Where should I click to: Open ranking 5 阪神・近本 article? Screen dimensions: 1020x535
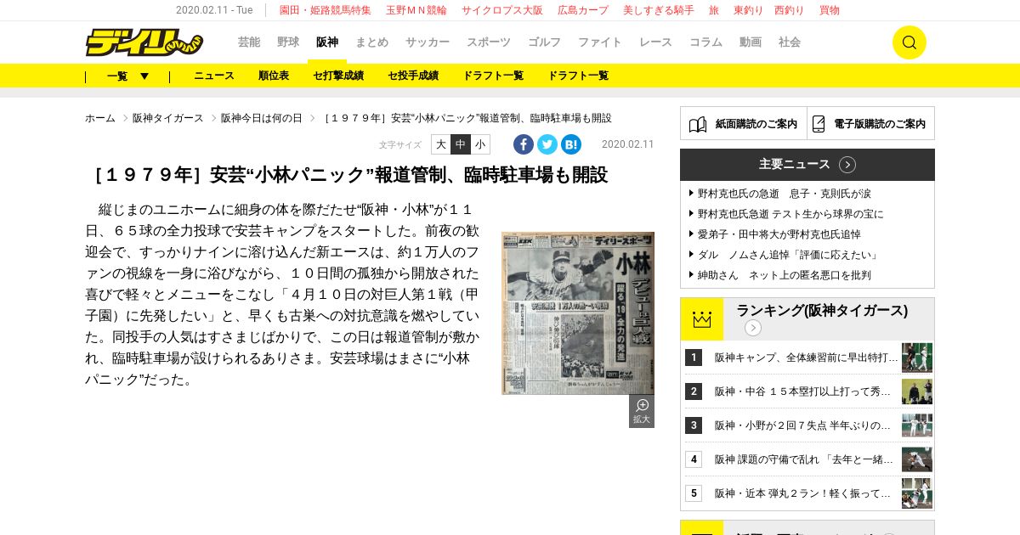coord(803,493)
